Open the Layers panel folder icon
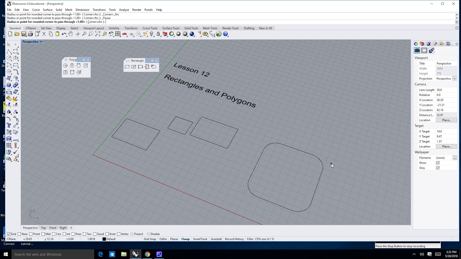 442,44
